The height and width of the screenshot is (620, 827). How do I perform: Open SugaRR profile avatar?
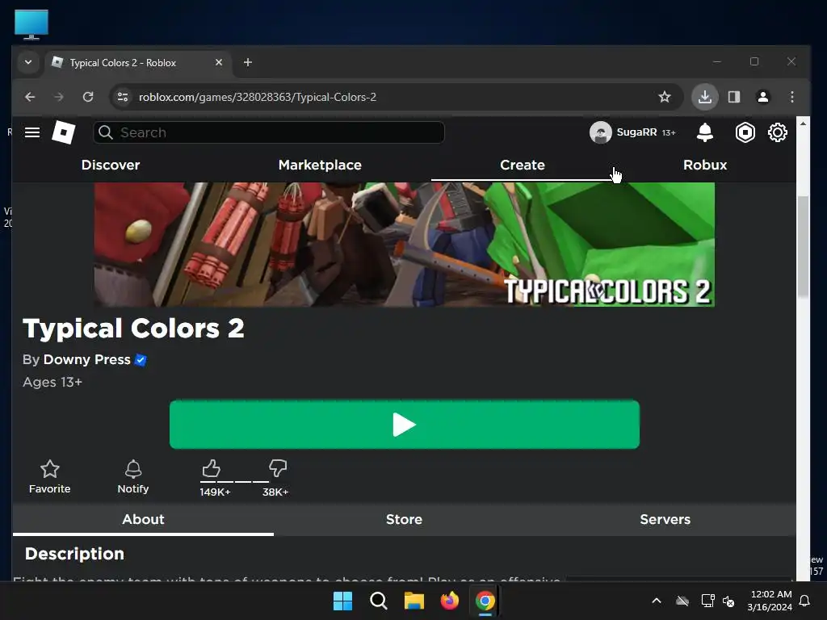coord(600,132)
